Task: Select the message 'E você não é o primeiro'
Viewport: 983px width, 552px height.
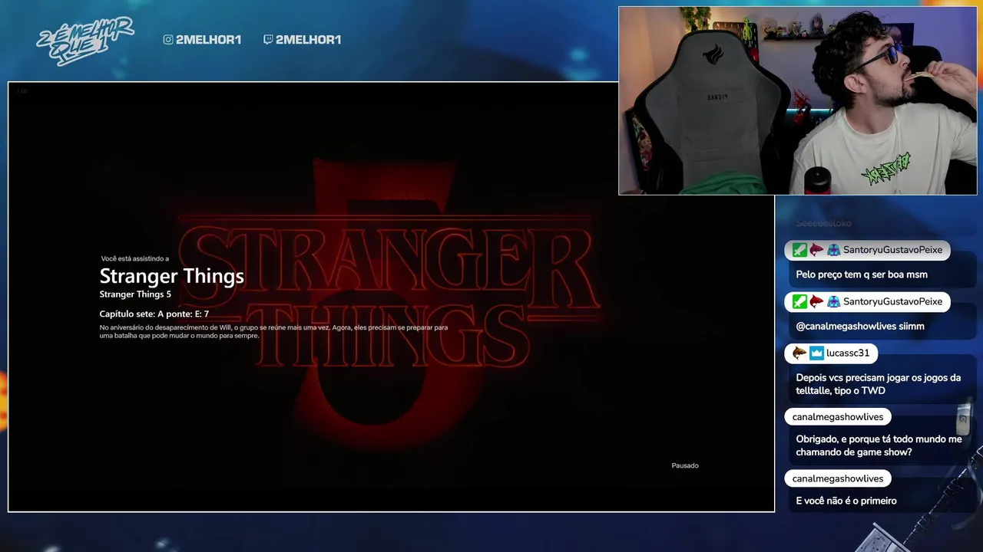Action: click(846, 501)
